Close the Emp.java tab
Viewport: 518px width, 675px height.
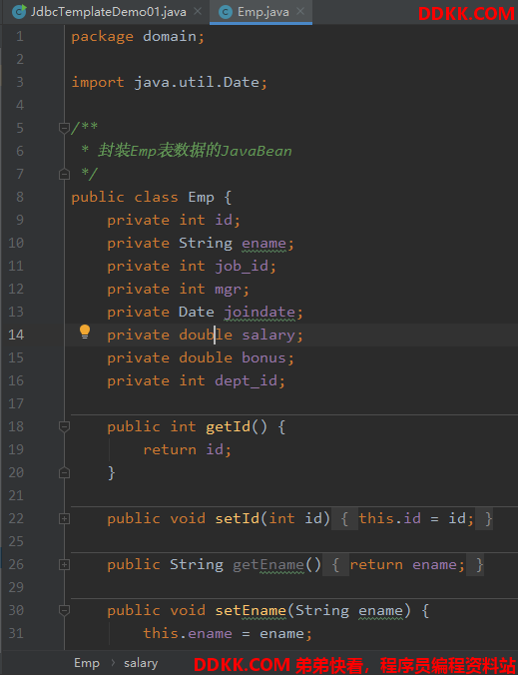300,12
